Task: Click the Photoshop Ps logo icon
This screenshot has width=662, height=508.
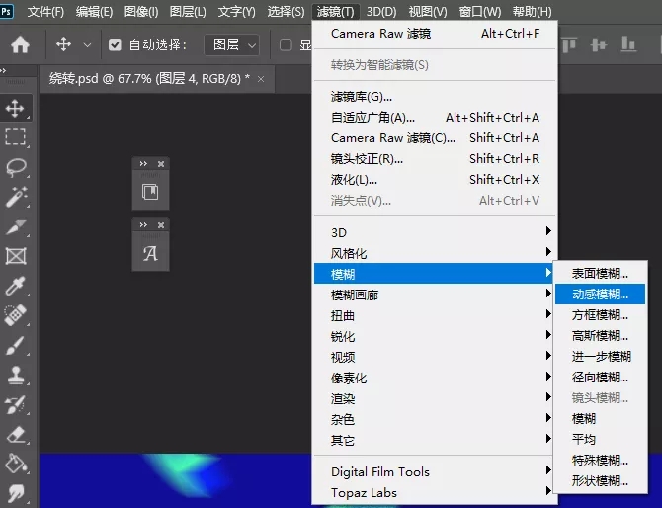Action: pyautogui.click(x=6, y=11)
